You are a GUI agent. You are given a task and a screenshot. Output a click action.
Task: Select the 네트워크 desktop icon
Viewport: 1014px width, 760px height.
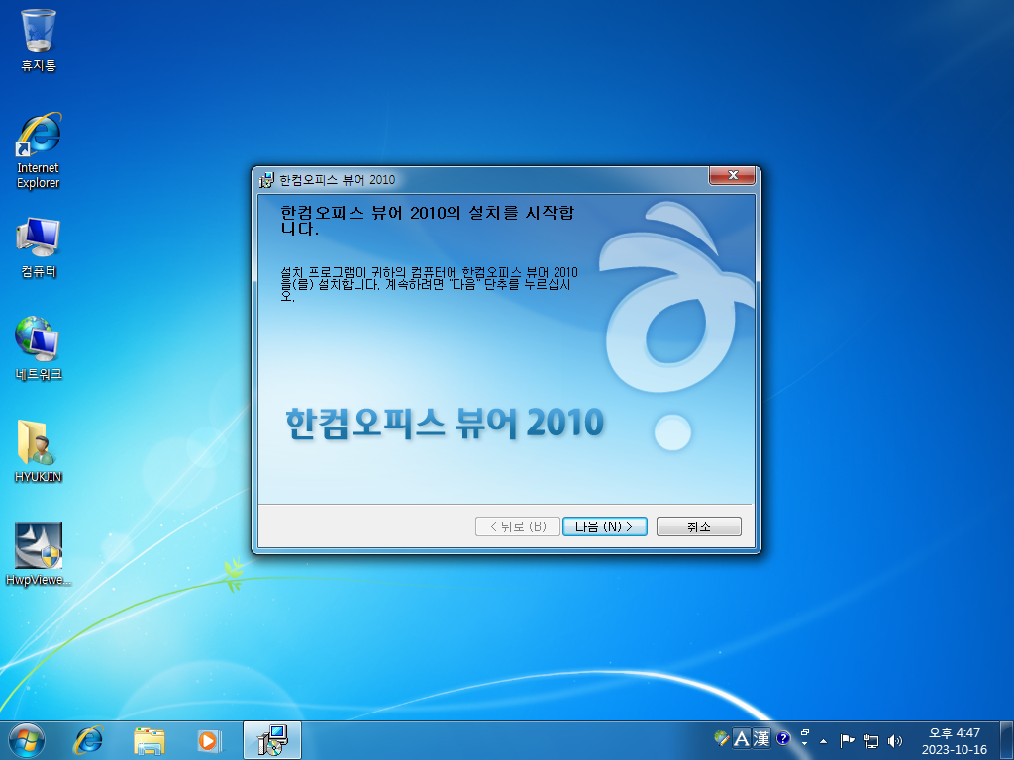[x=39, y=348]
